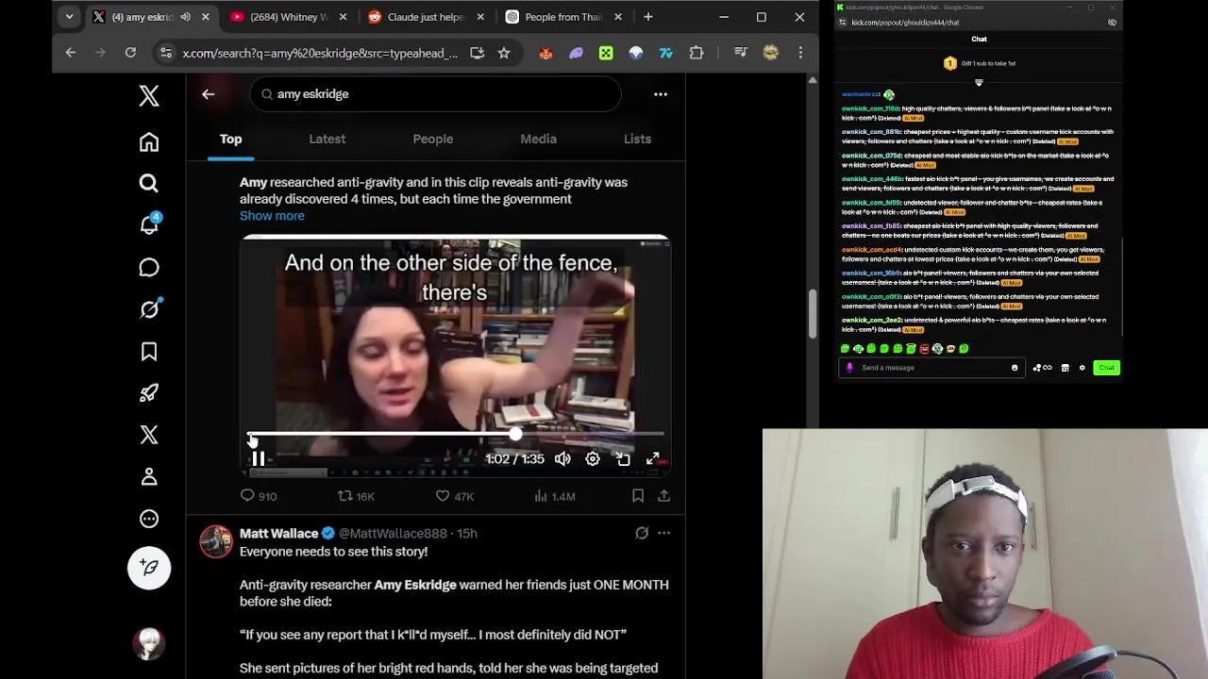This screenshot has height=679, width=1208.
Task: View analytics showing 1.4M views
Action: (555, 496)
